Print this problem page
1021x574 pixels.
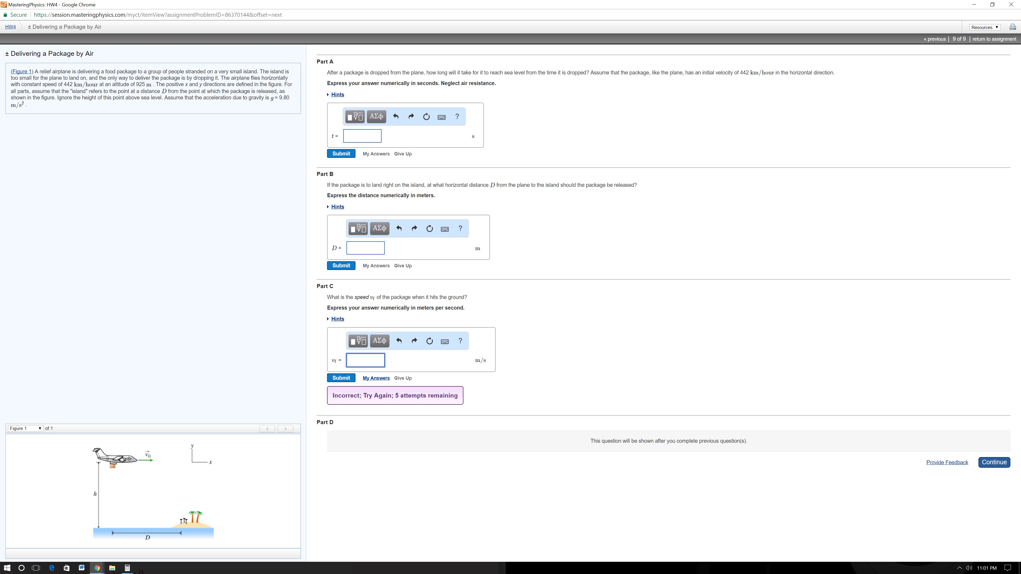pyautogui.click(x=1013, y=27)
